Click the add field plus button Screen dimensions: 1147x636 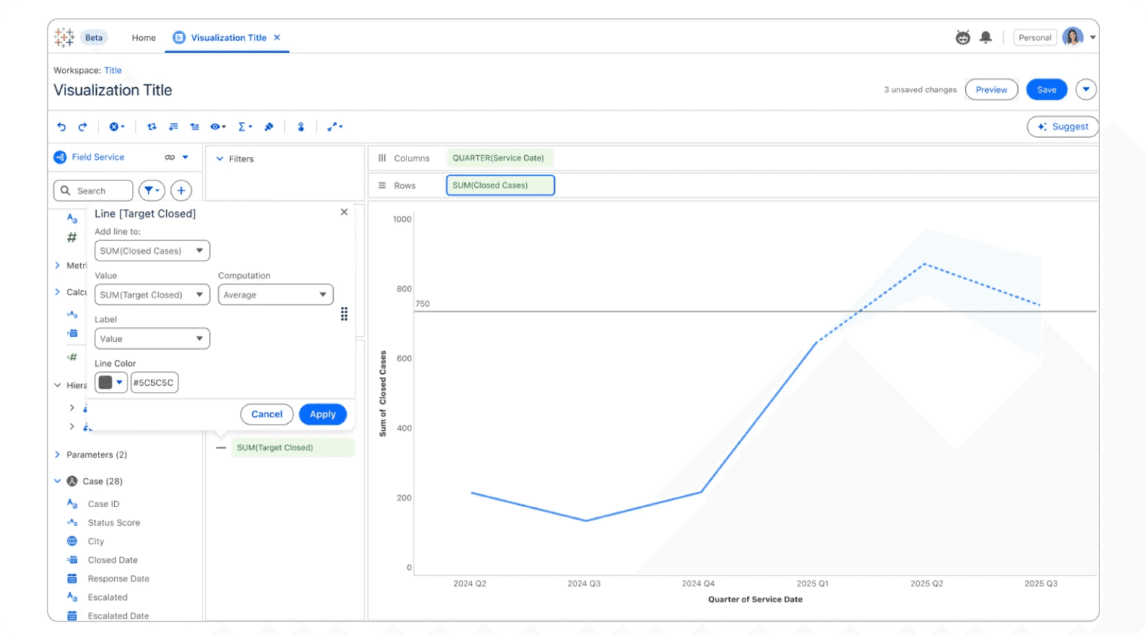[181, 191]
